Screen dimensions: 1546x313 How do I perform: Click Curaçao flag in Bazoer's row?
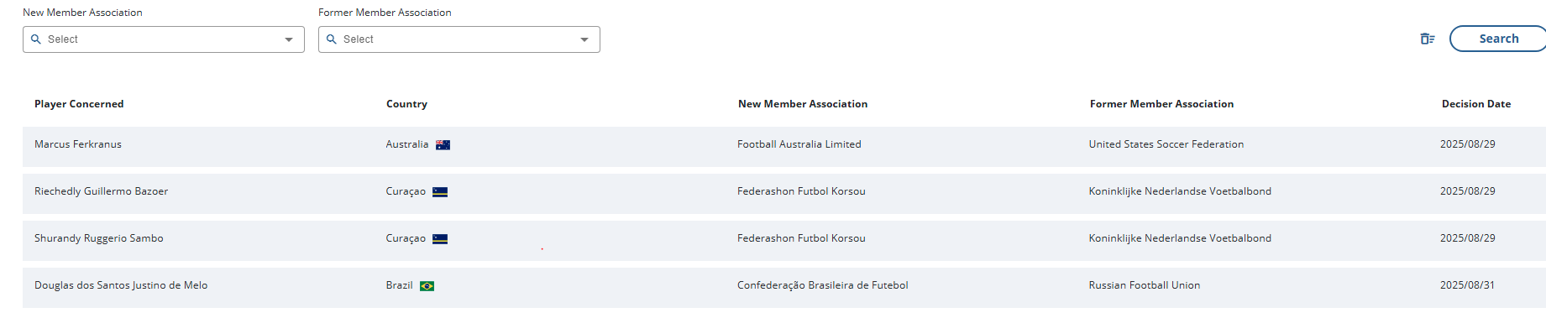440,192
